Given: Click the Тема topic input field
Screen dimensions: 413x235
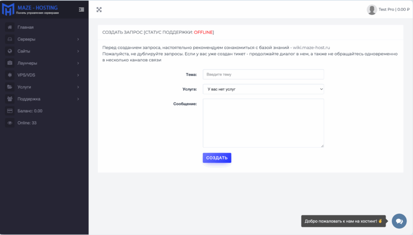Looking at the screenshot, I should (x=263, y=74).
